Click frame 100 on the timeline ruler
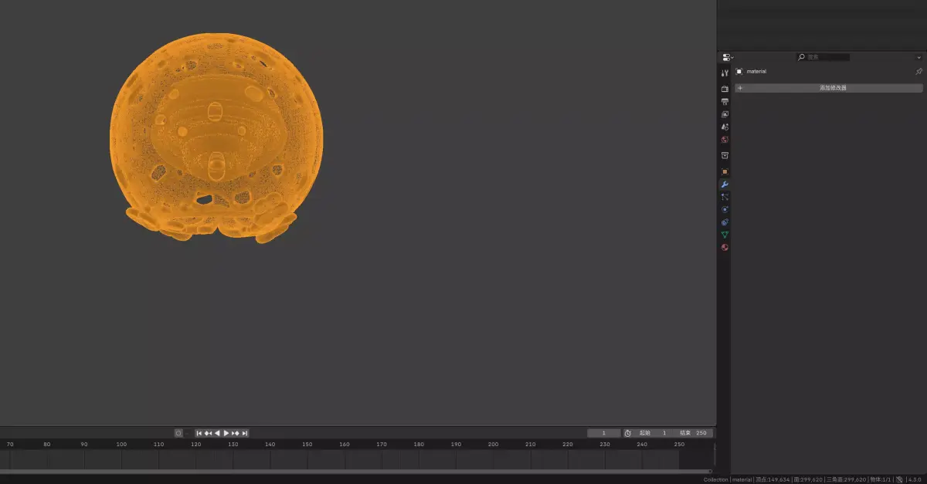 (121, 444)
